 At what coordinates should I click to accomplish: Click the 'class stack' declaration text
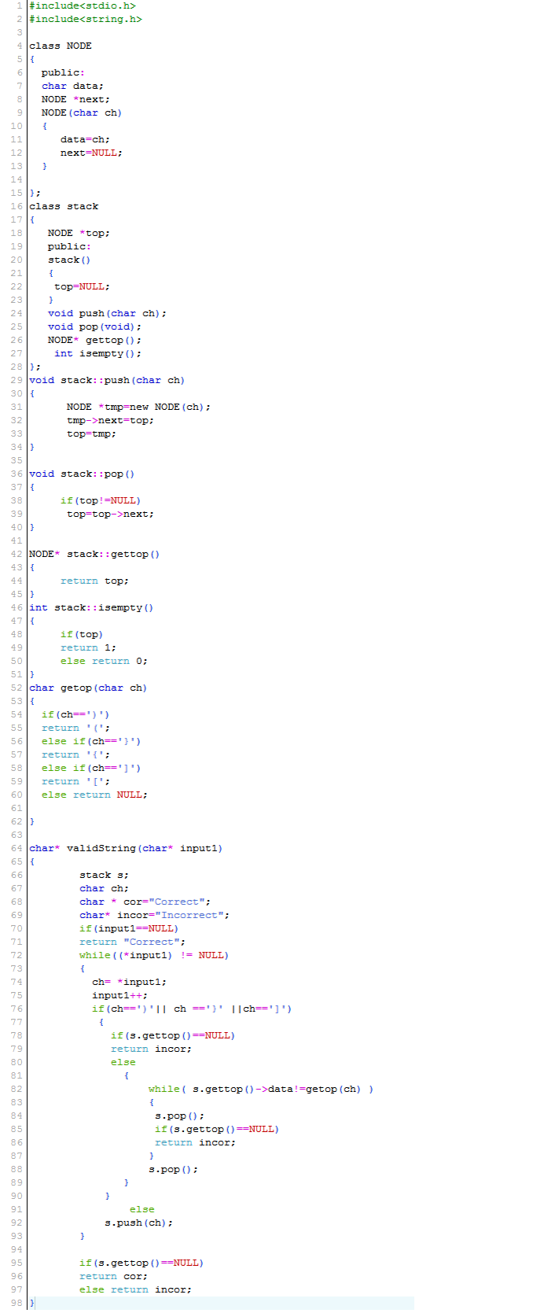[x=64, y=206]
